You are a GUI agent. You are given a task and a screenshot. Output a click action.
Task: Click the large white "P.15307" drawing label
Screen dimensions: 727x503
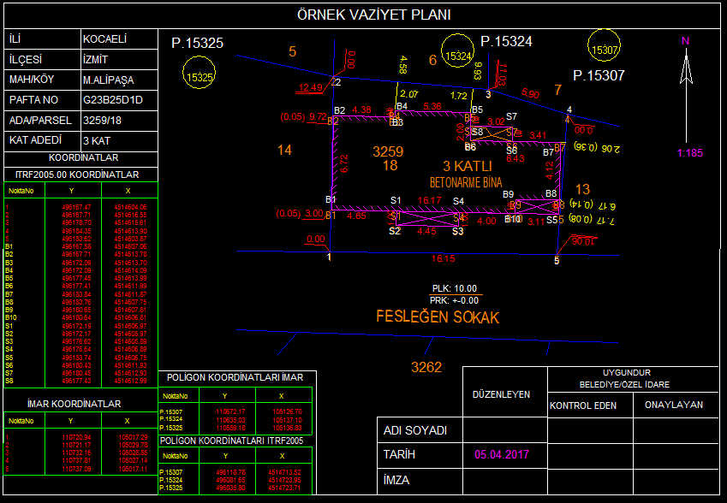(x=599, y=75)
